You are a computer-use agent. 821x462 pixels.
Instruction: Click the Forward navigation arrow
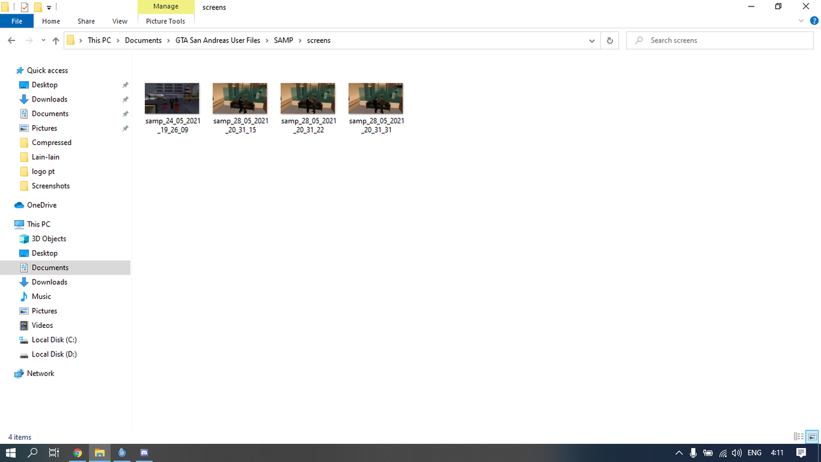(29, 40)
